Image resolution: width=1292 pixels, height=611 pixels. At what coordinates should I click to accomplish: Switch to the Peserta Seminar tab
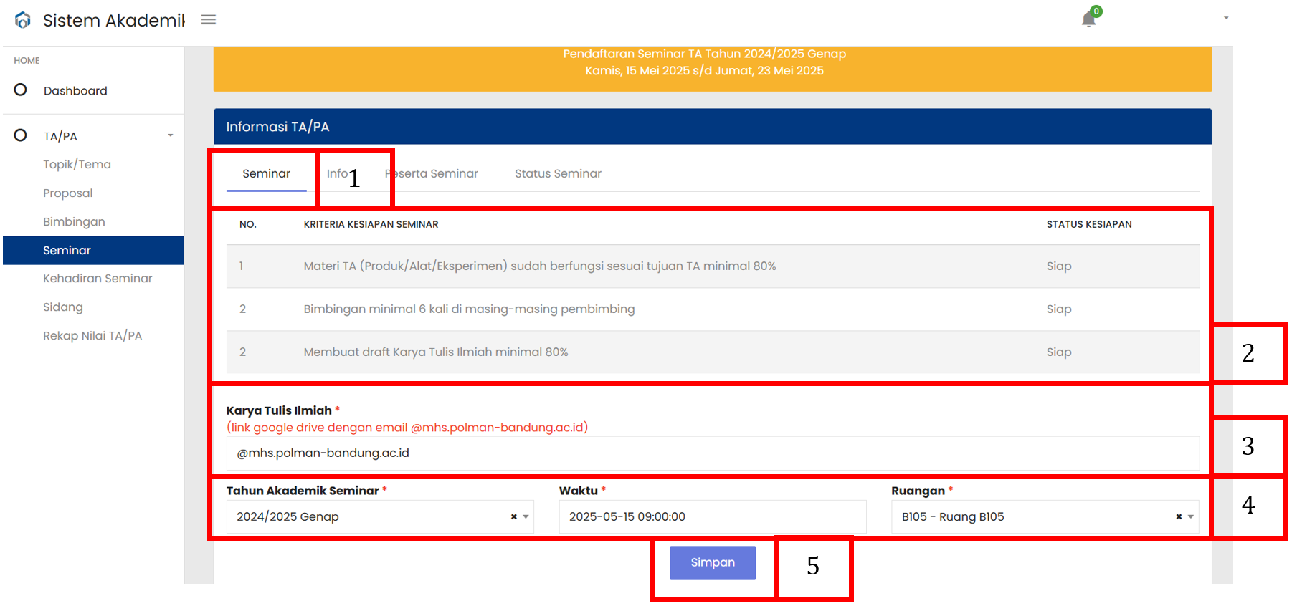pyautogui.click(x=432, y=173)
